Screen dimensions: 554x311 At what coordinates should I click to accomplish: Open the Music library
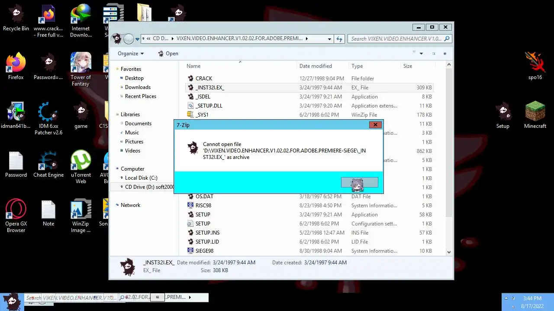(132, 133)
